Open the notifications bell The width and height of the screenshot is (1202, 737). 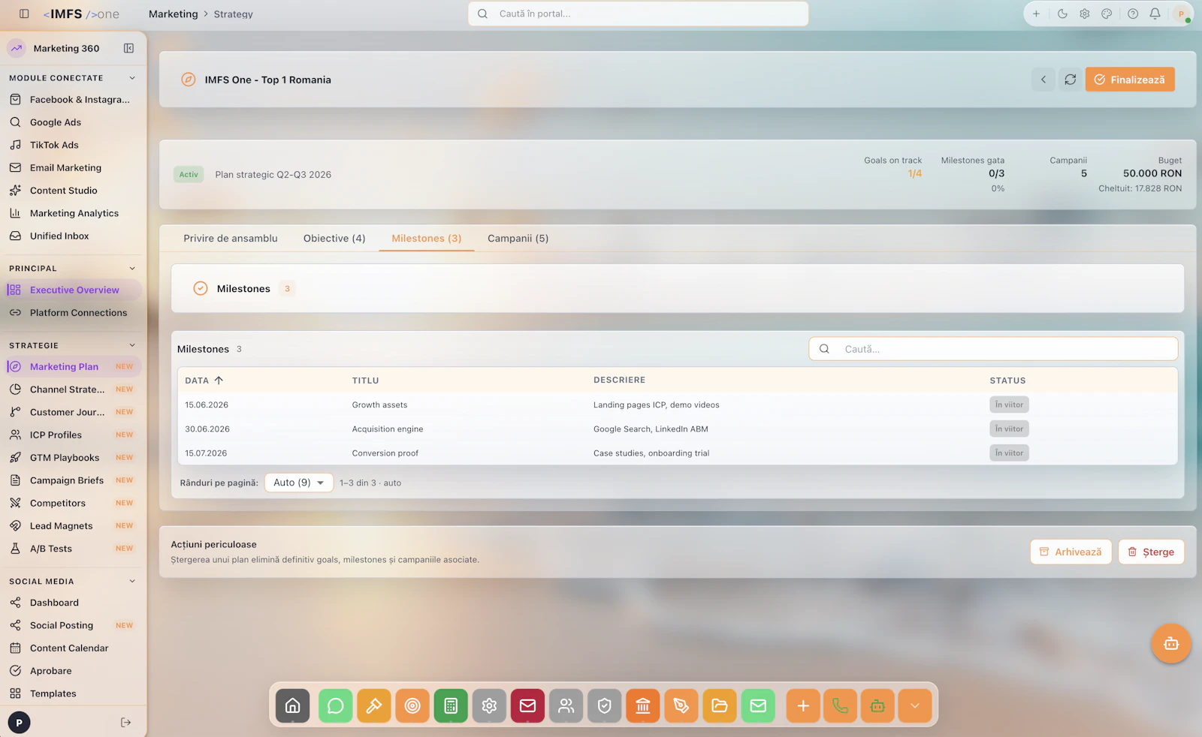(x=1155, y=14)
